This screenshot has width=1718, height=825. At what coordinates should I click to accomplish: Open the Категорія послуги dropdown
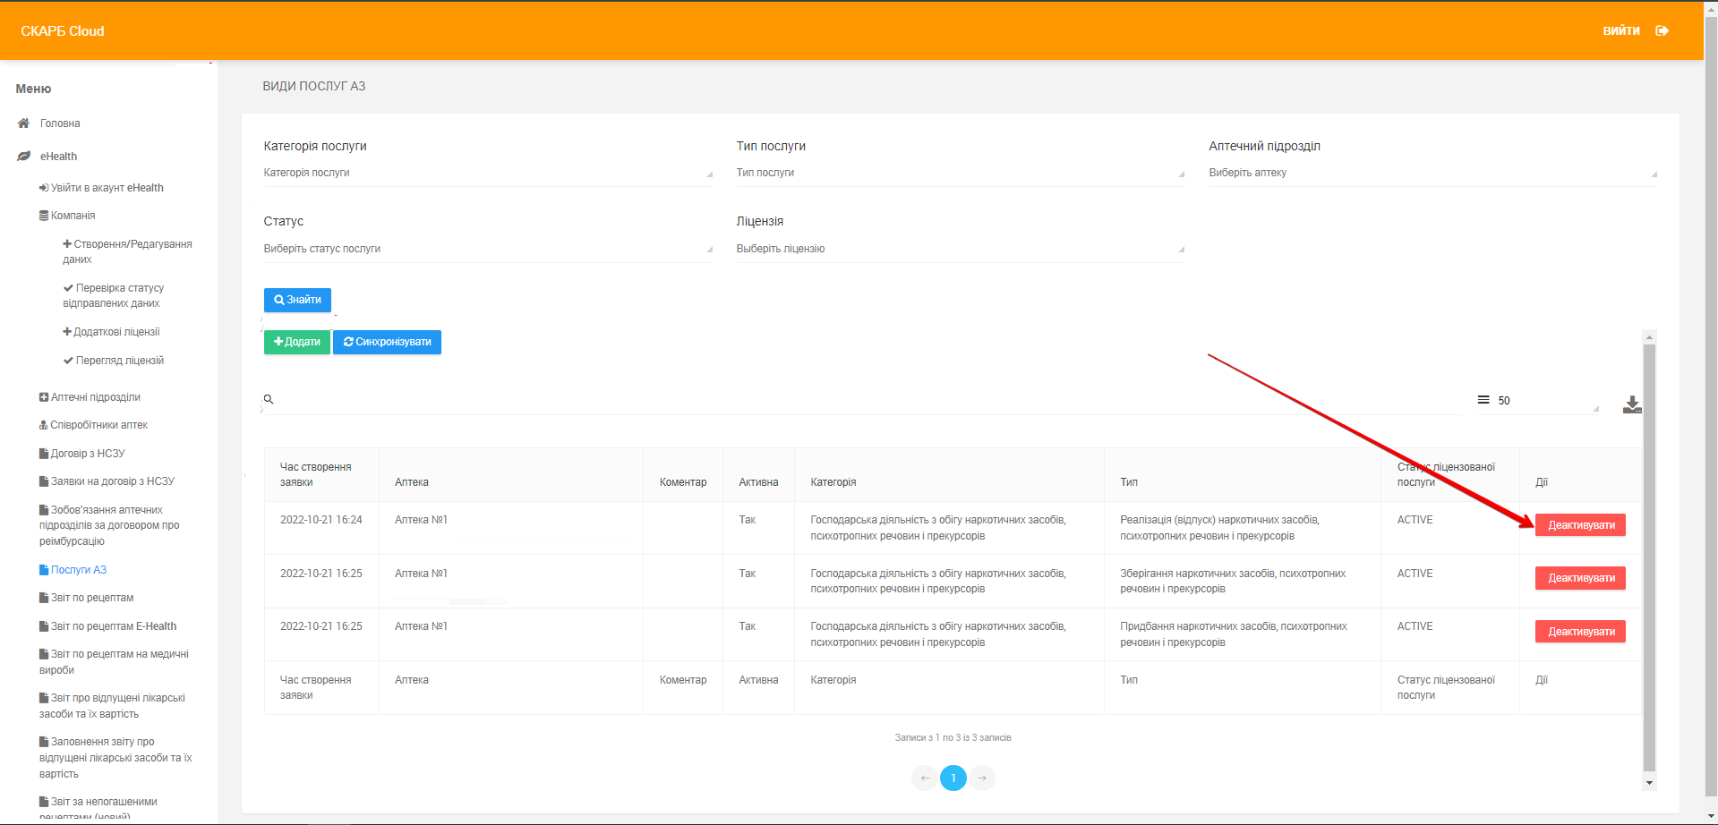point(487,173)
